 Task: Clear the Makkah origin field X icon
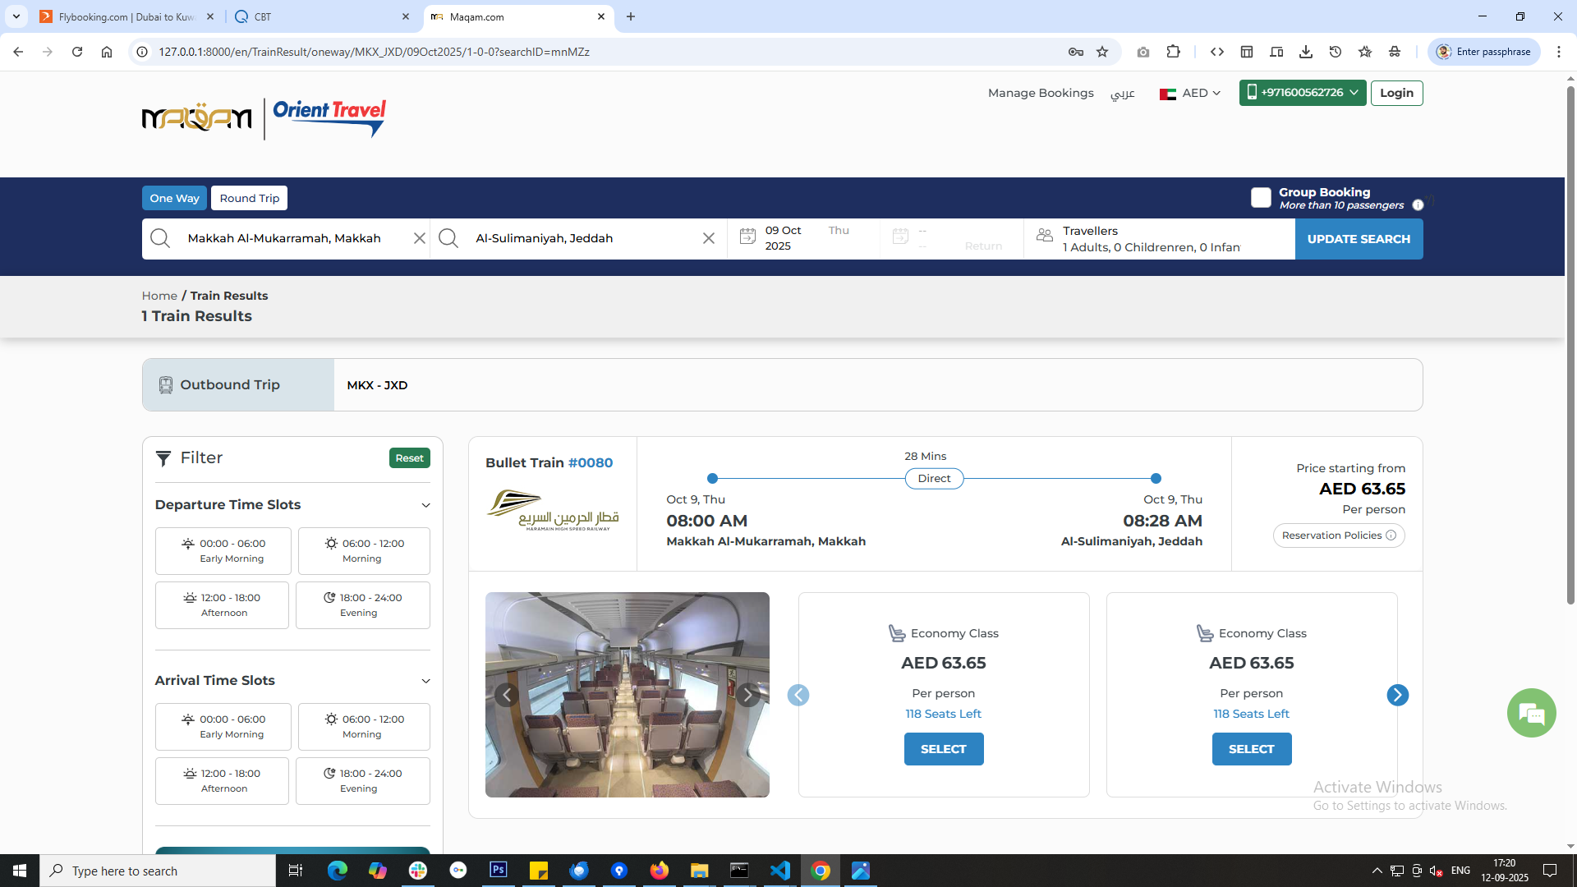[x=419, y=238]
